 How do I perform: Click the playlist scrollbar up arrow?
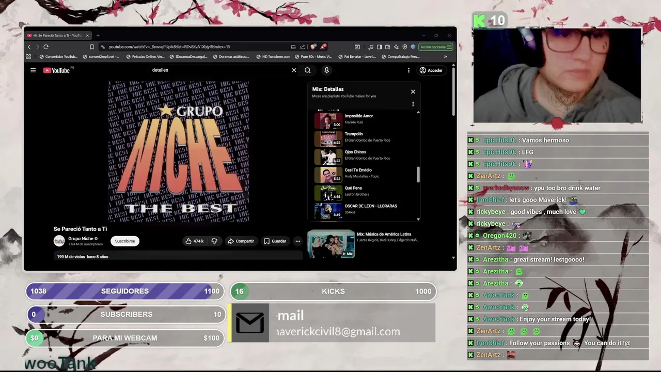click(418, 112)
